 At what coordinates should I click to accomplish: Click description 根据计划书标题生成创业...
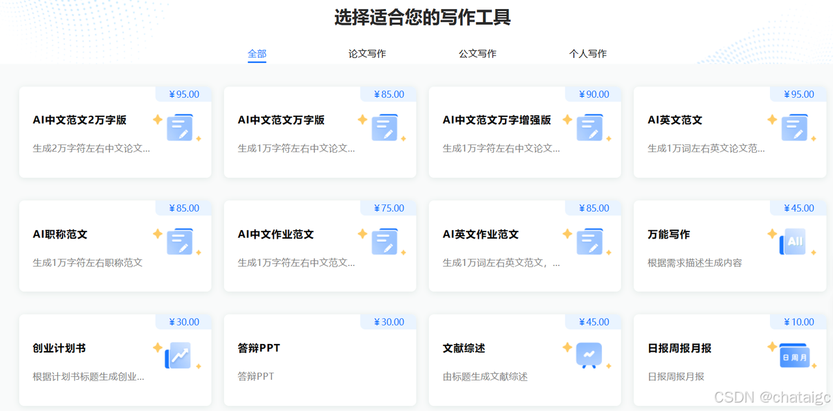[x=89, y=377]
